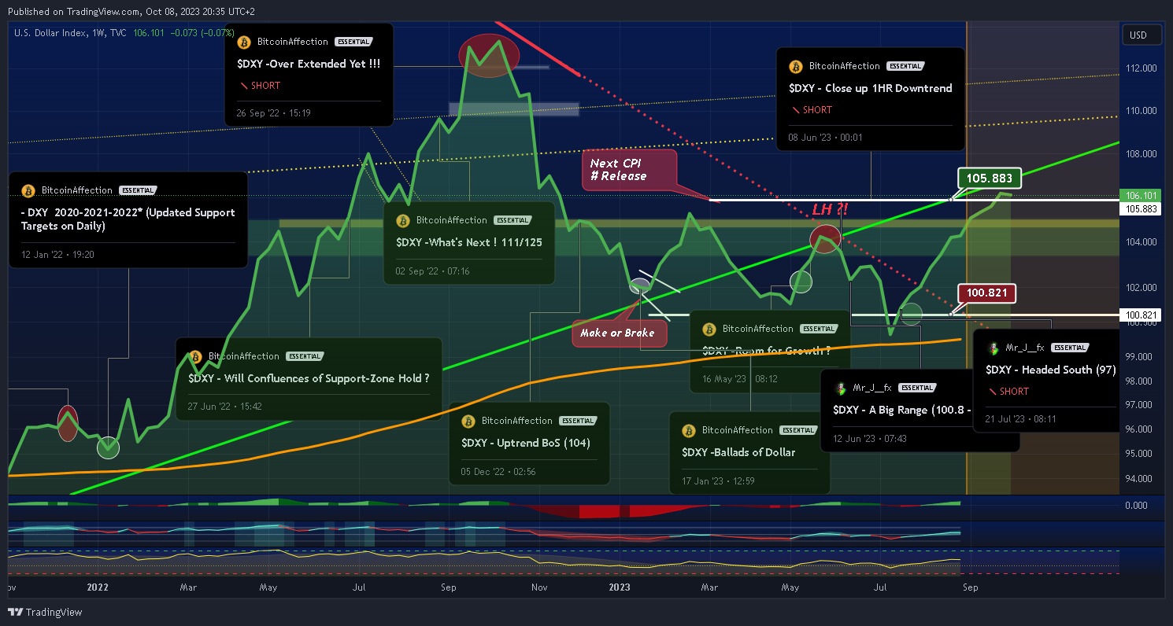
Task: Click the date '05 Dec '22 • 02:56'
Action: 498,472
